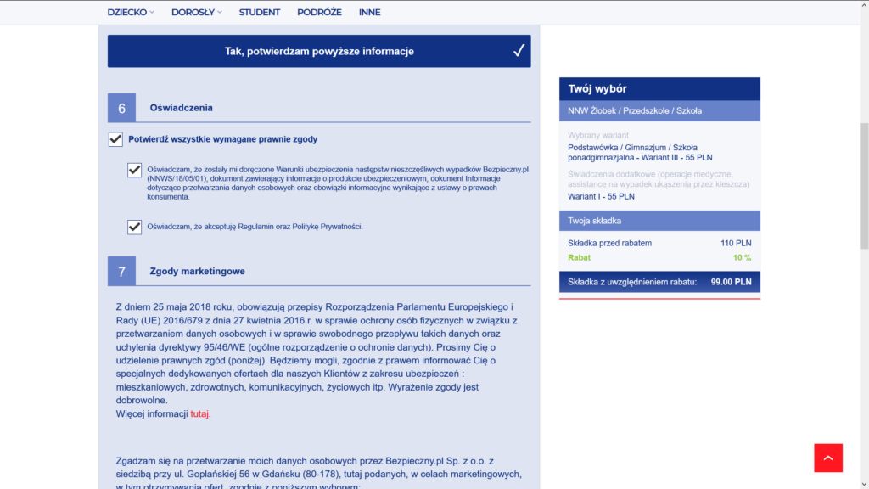Click the checkmark icon in the confirmation bar
This screenshot has width=869, height=489.
coord(519,51)
